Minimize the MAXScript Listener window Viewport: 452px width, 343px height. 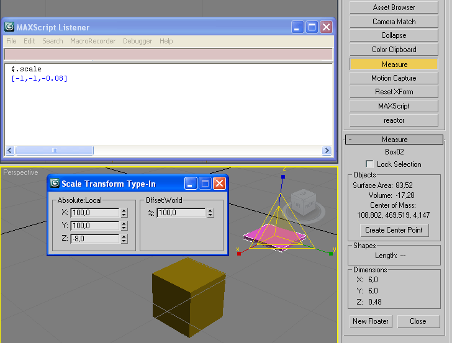[297, 27]
